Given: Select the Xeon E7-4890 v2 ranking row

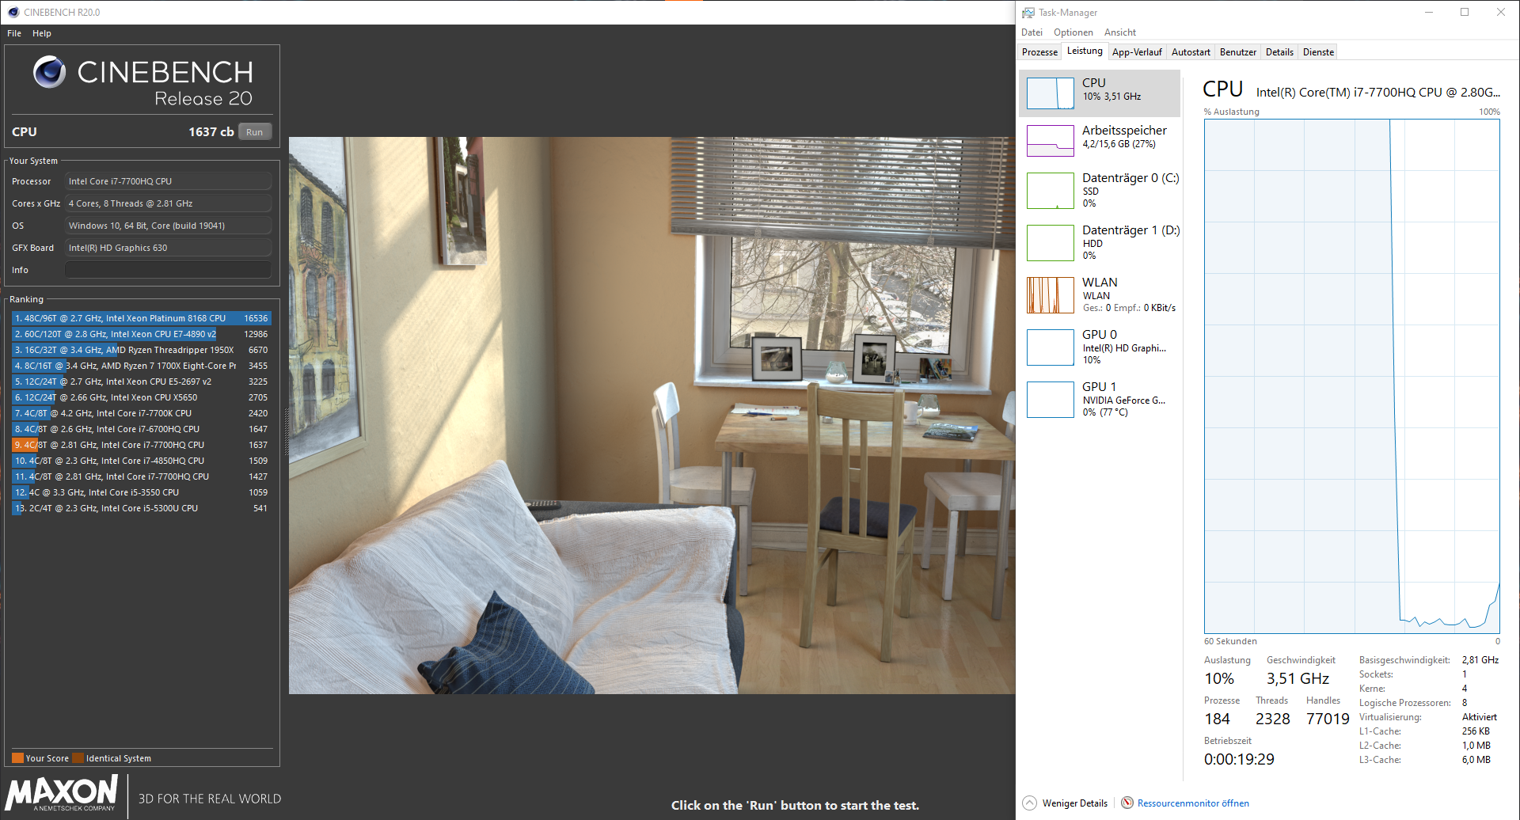Looking at the screenshot, I should [142, 334].
